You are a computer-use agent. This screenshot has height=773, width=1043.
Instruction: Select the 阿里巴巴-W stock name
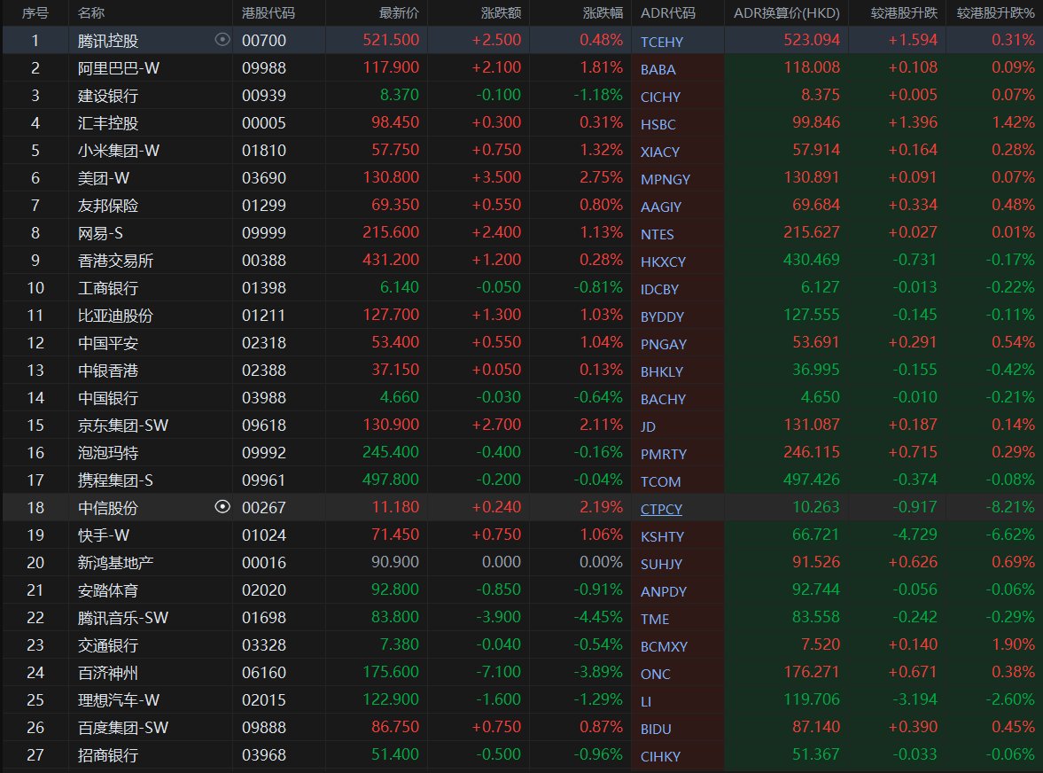tap(118, 67)
